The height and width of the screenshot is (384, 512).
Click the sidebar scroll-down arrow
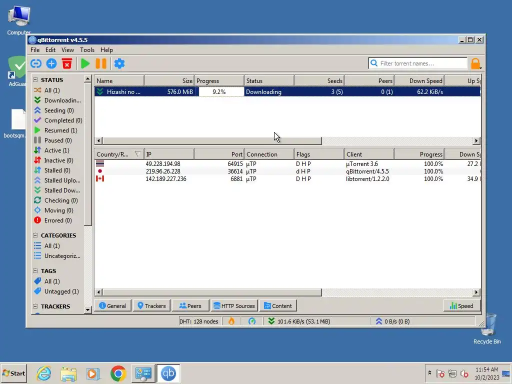(87, 309)
